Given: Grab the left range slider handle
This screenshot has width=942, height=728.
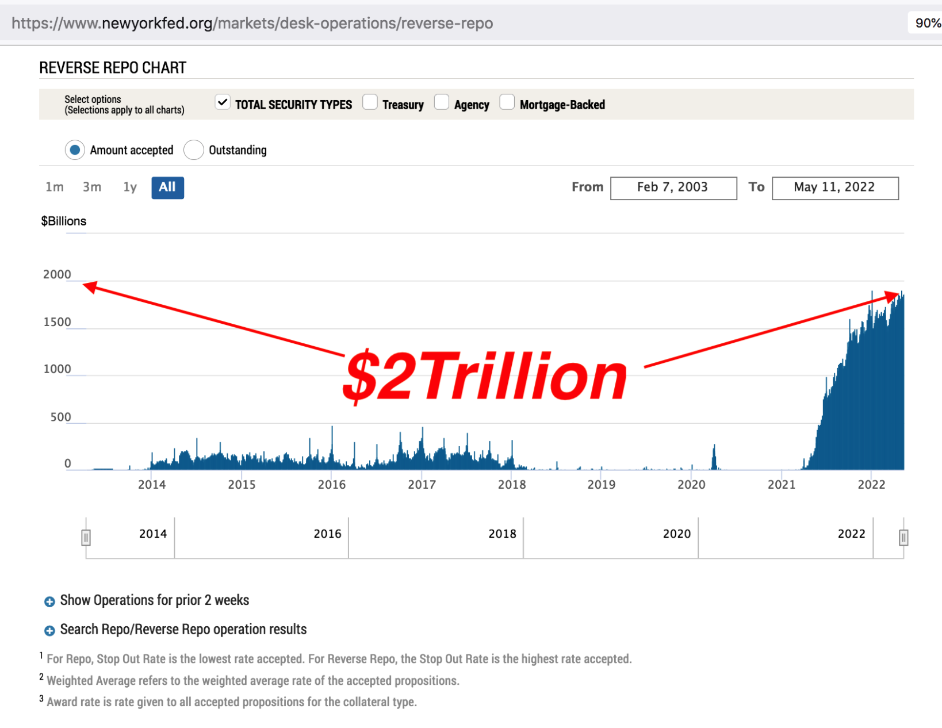Looking at the screenshot, I should pyautogui.click(x=86, y=538).
